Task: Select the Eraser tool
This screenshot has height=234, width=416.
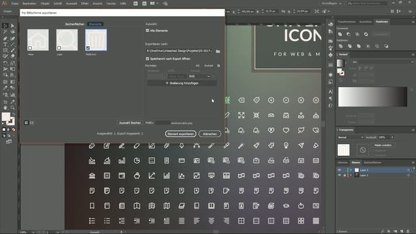Action: click(x=12, y=56)
